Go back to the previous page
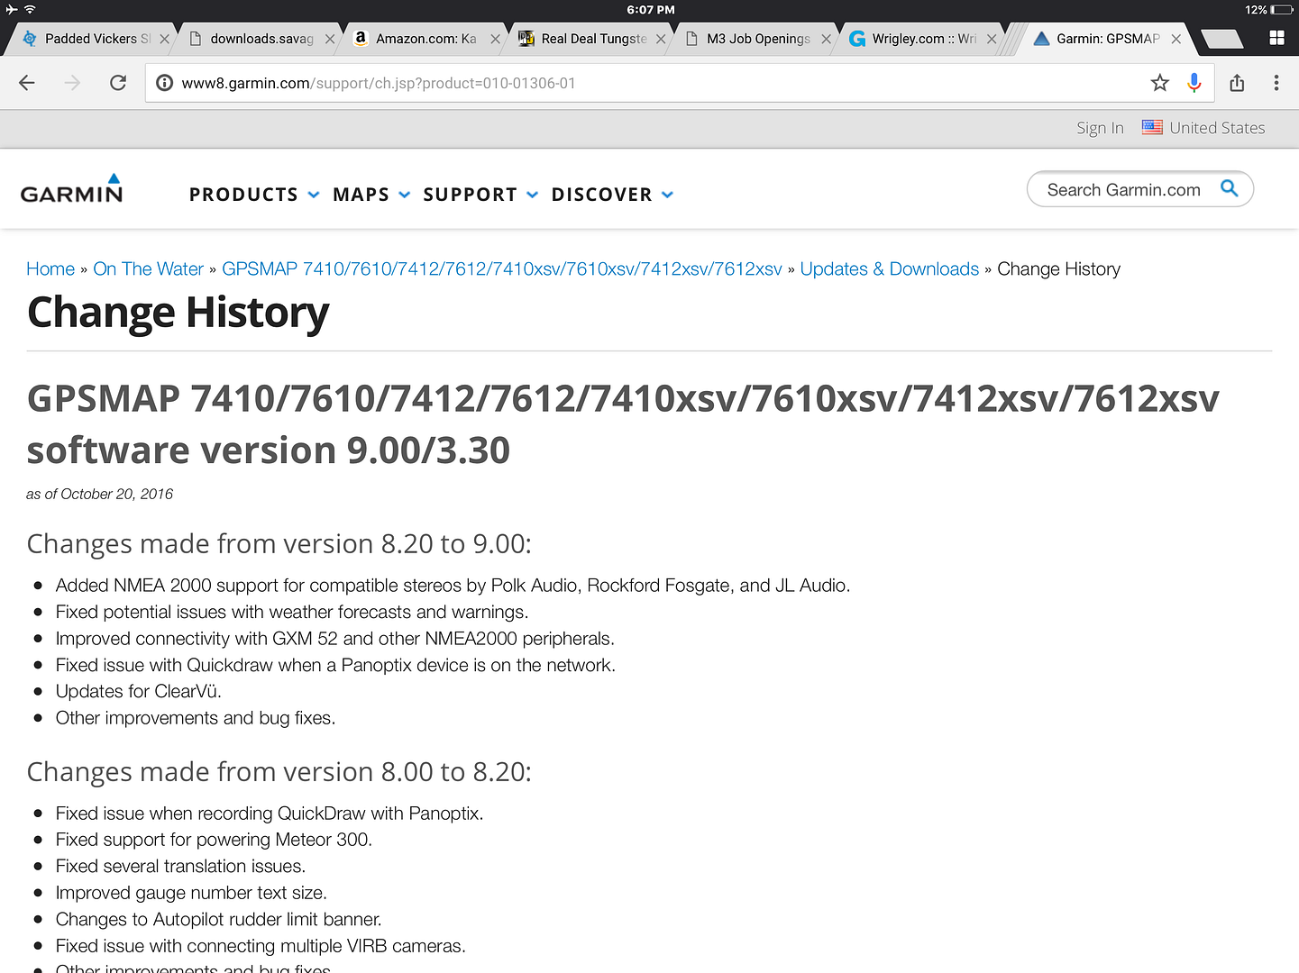Screen dimensions: 1299x973 27,83
